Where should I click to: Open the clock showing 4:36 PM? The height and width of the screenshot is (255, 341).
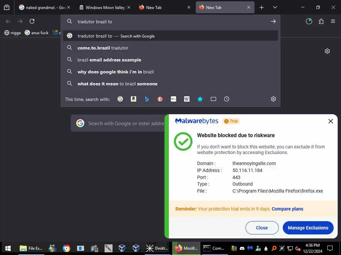[x=312, y=248]
